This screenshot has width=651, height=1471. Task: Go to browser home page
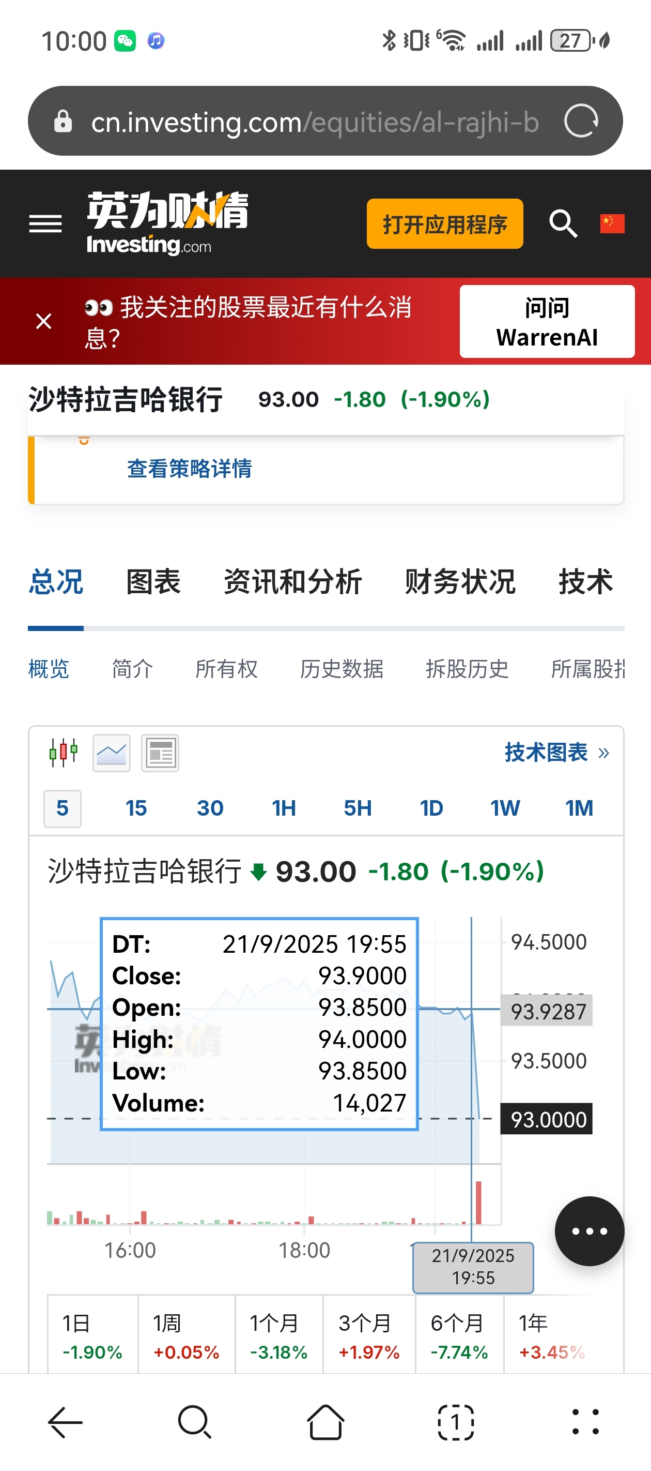[x=325, y=1421]
